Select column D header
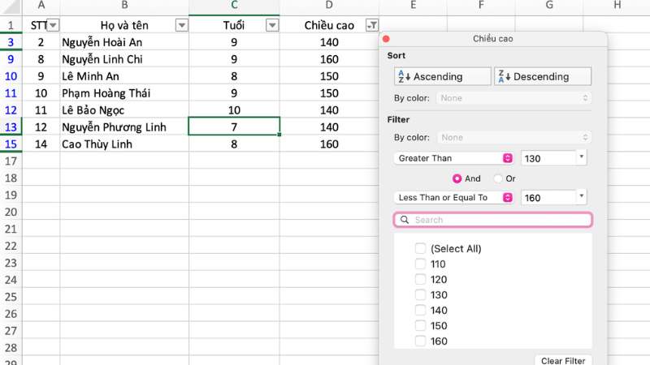The height and width of the screenshot is (365, 650). tap(329, 6)
